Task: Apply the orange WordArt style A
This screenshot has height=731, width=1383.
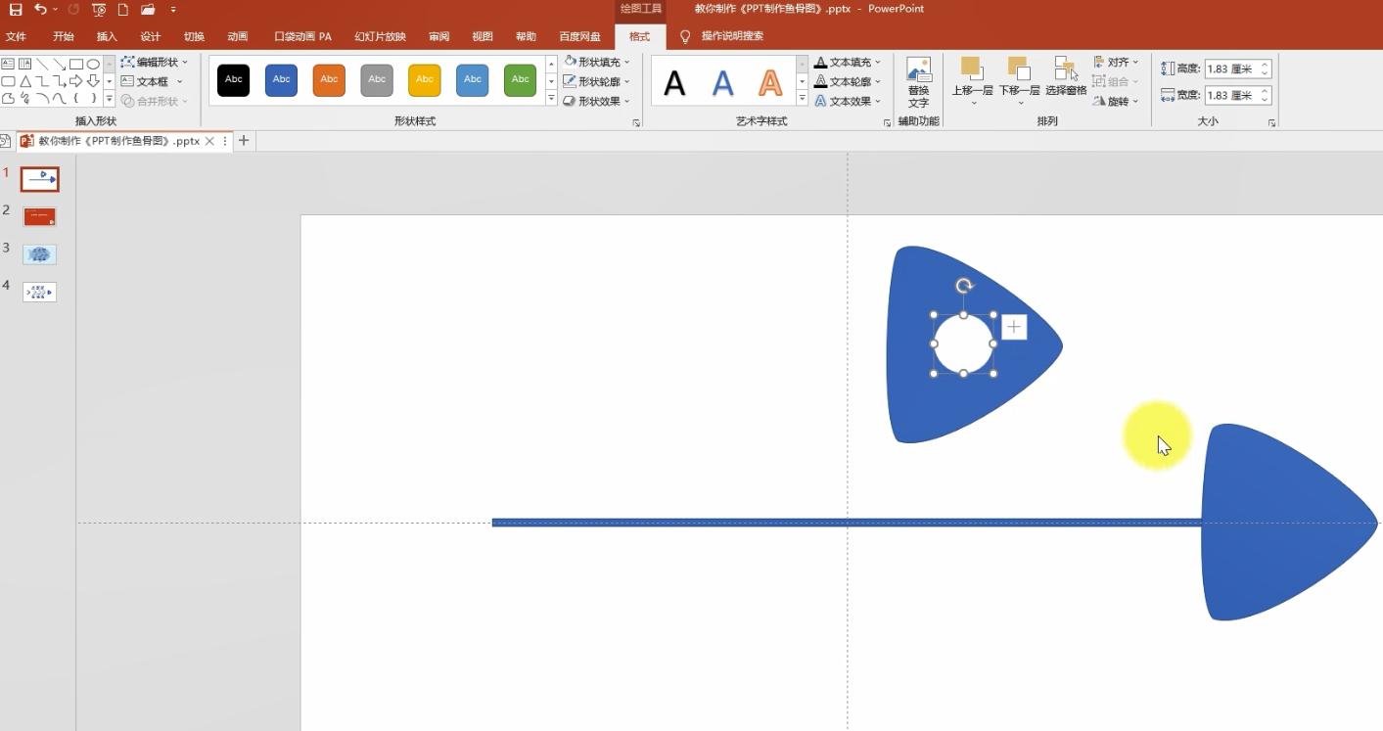Action: point(770,82)
